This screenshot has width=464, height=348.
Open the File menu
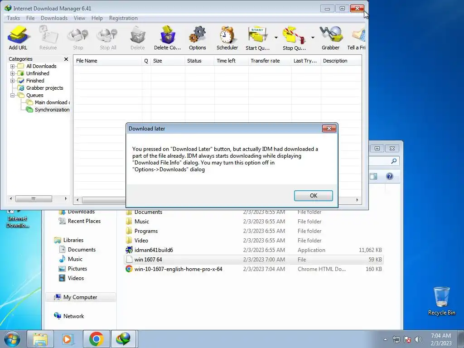(30, 18)
